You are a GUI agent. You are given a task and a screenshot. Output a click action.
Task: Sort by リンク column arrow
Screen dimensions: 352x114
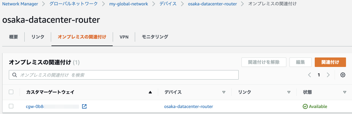tap(289, 92)
